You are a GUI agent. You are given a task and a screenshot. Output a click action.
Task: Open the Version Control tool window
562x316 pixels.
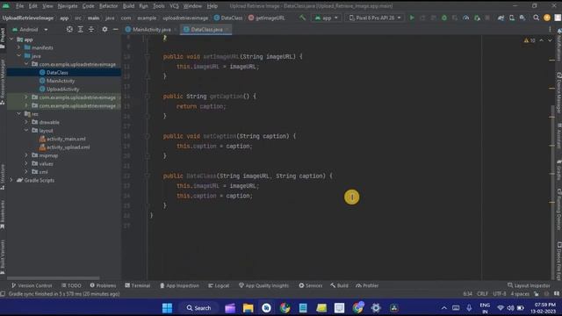[x=32, y=285]
